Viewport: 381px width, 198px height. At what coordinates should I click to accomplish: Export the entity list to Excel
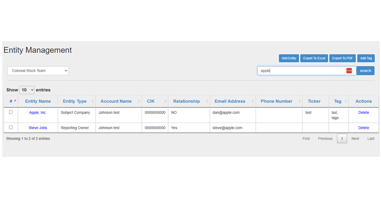tap(314, 58)
